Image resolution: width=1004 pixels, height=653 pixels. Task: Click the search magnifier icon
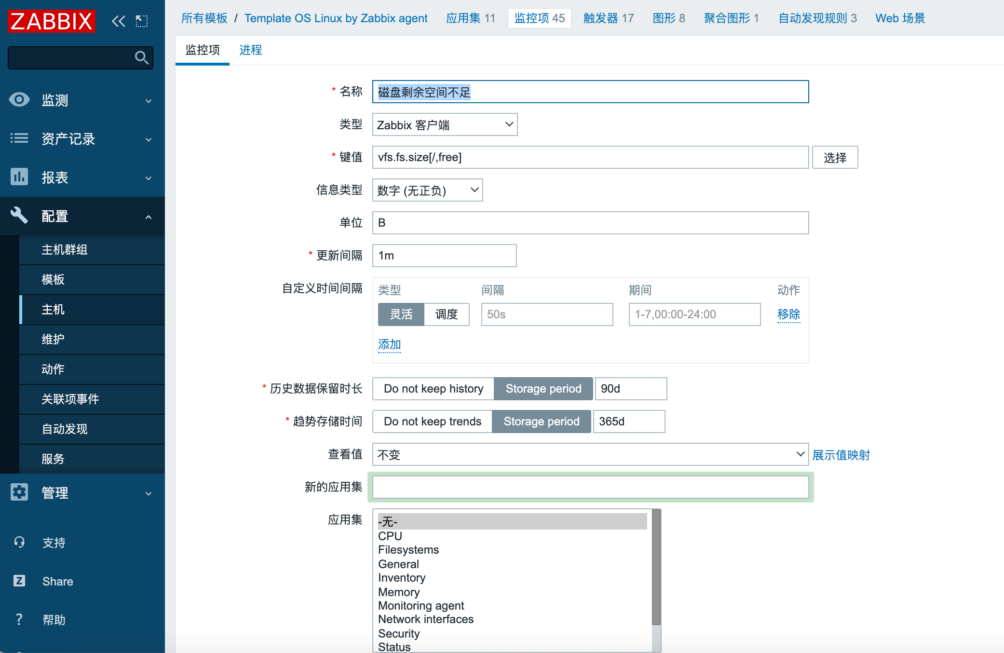(141, 58)
